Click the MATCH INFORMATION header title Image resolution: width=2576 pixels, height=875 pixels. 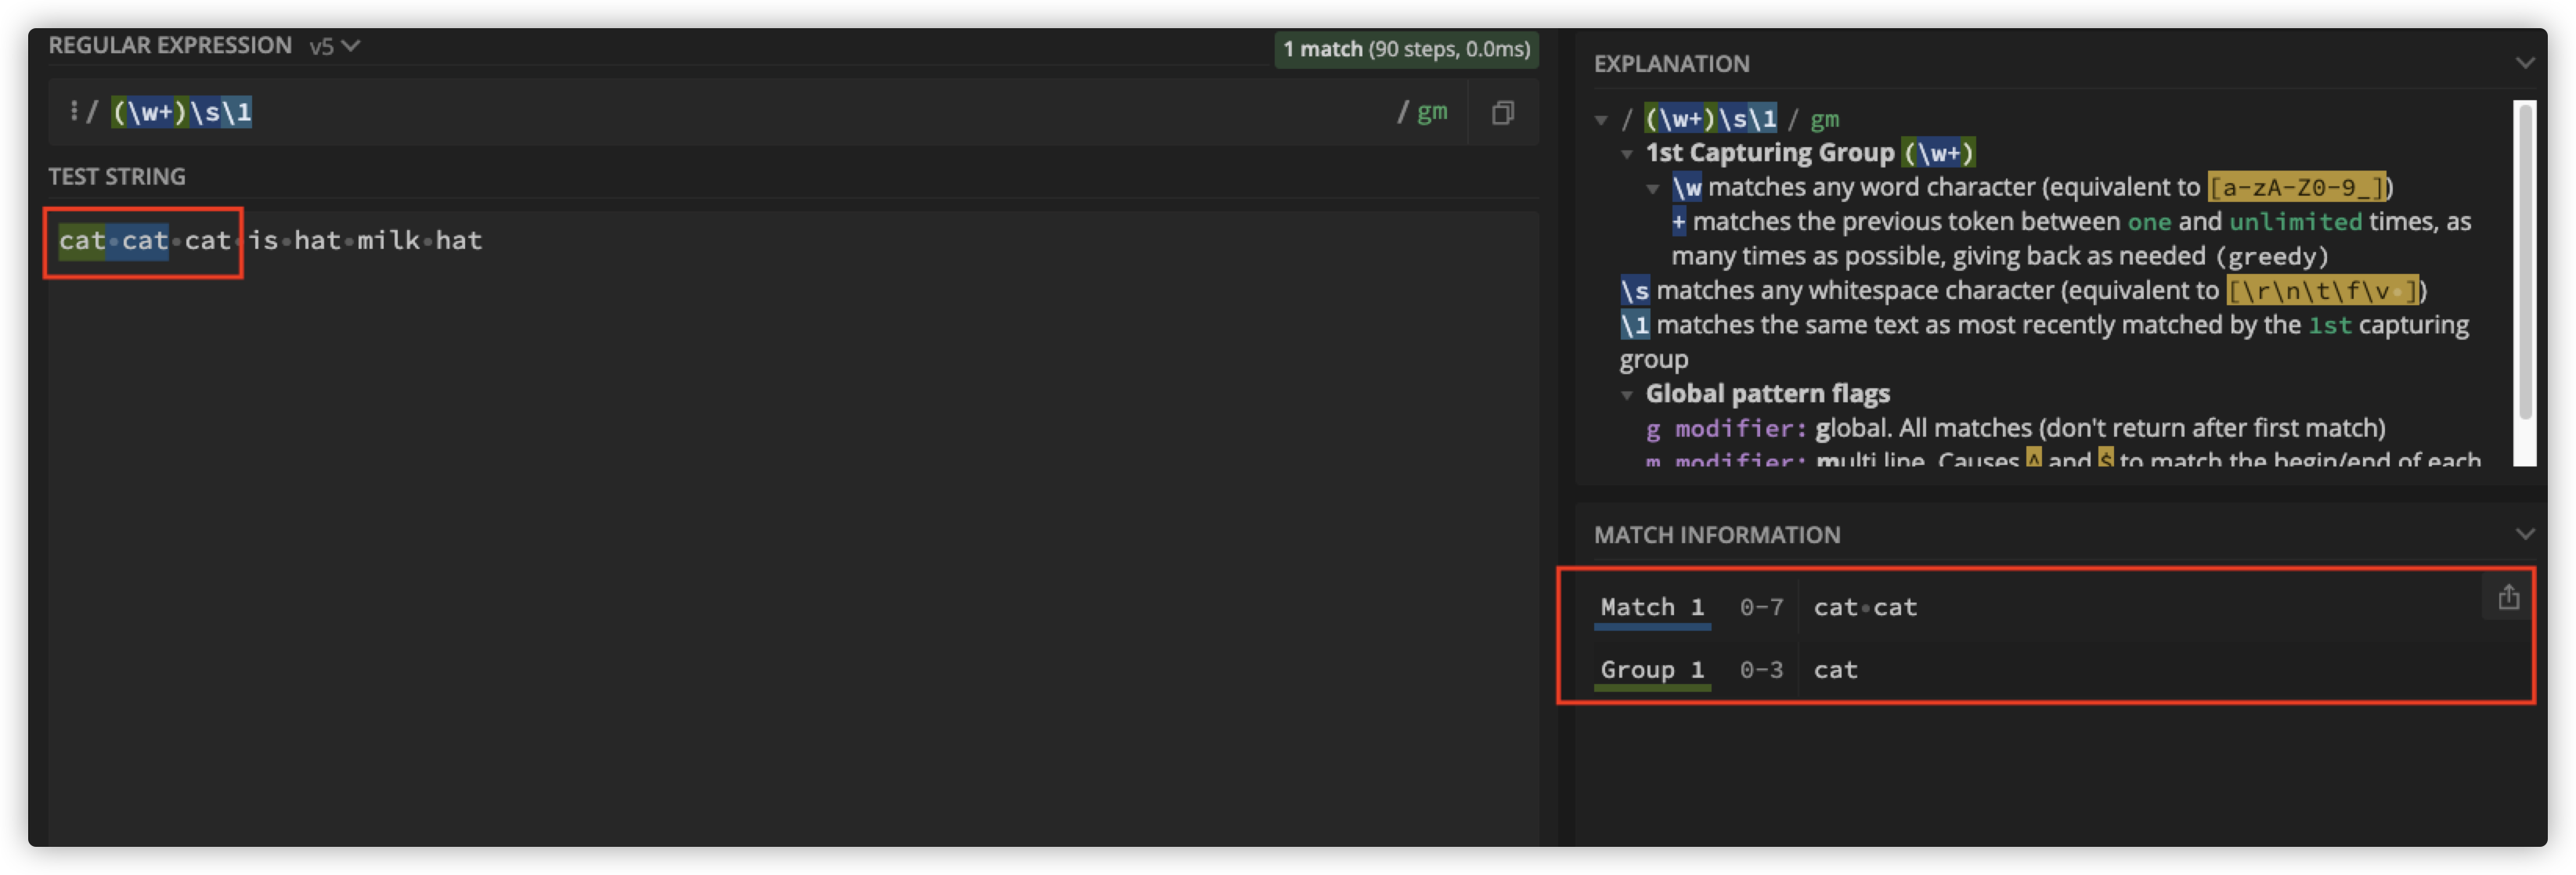[x=1716, y=535]
